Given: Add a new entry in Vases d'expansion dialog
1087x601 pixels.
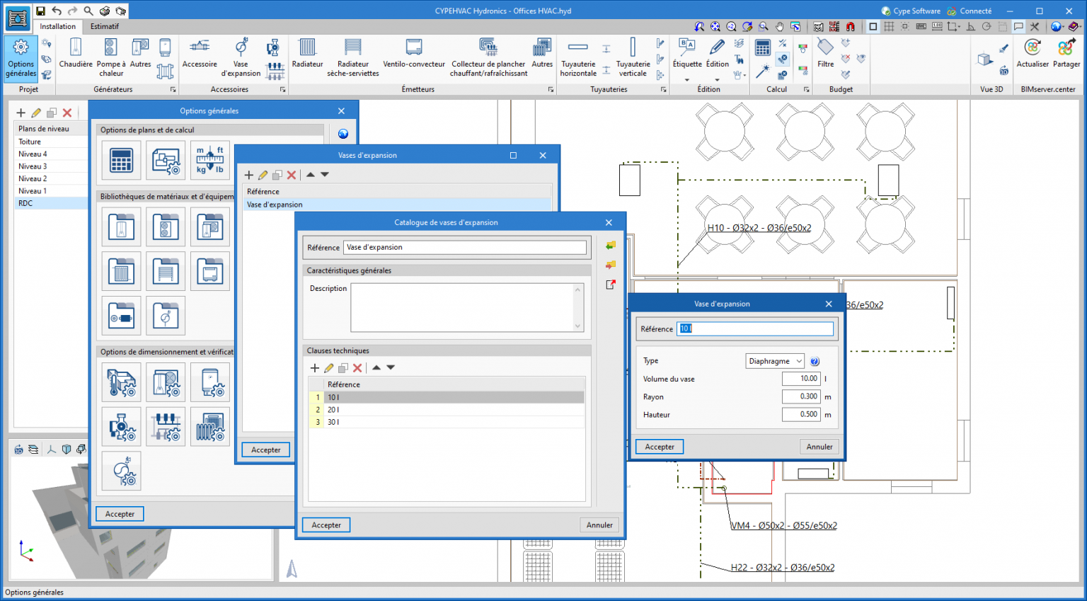Looking at the screenshot, I should tap(248, 175).
